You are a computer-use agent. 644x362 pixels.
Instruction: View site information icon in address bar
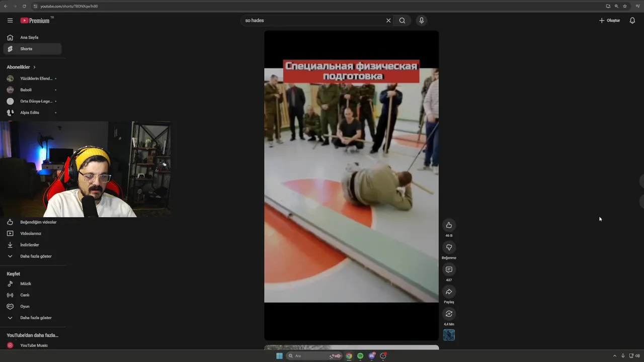tap(35, 6)
